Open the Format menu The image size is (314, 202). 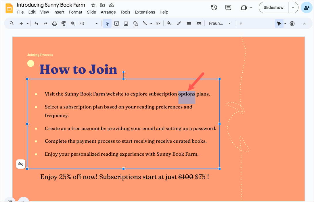[76, 12]
